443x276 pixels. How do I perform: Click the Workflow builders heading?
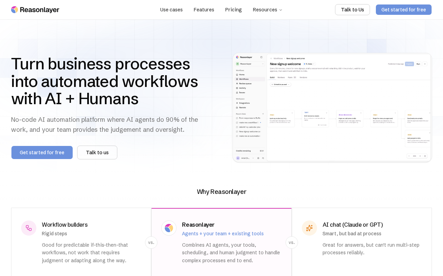click(65, 225)
